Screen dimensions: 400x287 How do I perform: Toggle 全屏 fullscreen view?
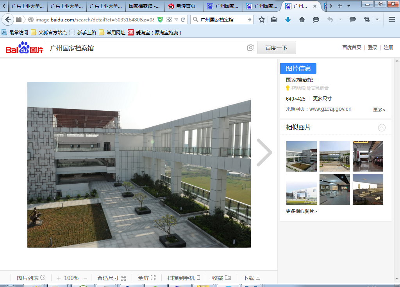pos(146,278)
